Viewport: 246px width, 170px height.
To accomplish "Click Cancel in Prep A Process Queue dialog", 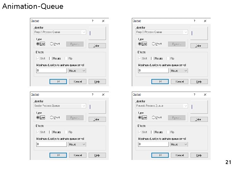I will point(78,82).
